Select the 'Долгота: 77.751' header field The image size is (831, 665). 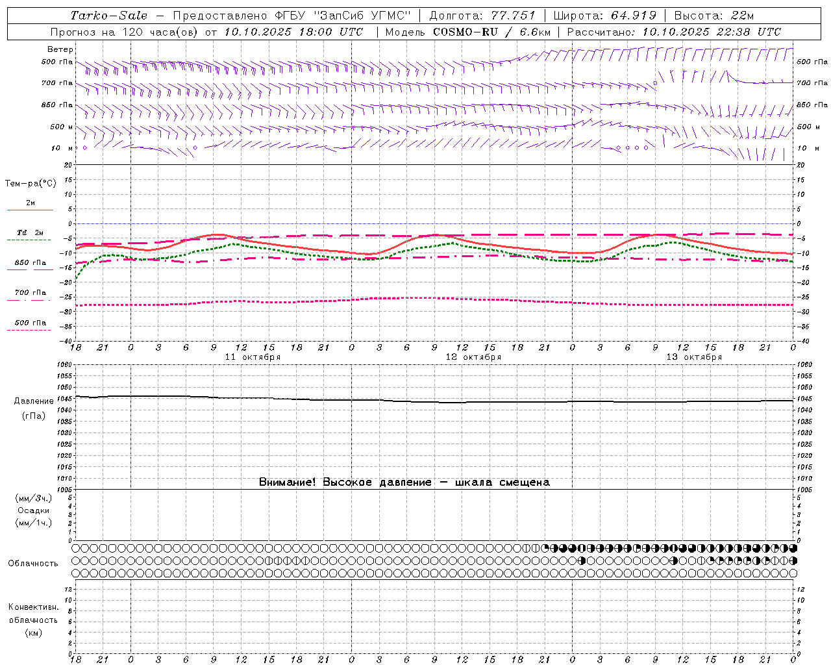[482, 16]
